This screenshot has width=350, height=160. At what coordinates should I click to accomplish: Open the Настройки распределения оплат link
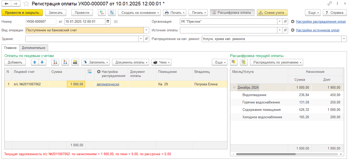click(321, 22)
